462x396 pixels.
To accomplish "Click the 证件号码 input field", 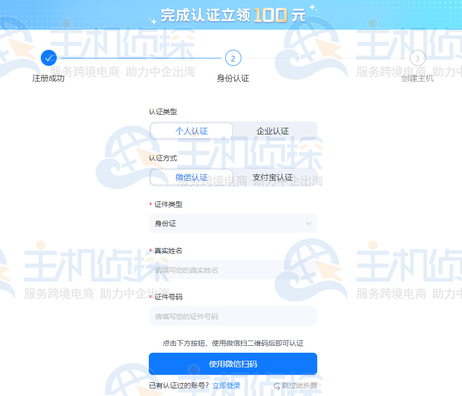I will [233, 316].
